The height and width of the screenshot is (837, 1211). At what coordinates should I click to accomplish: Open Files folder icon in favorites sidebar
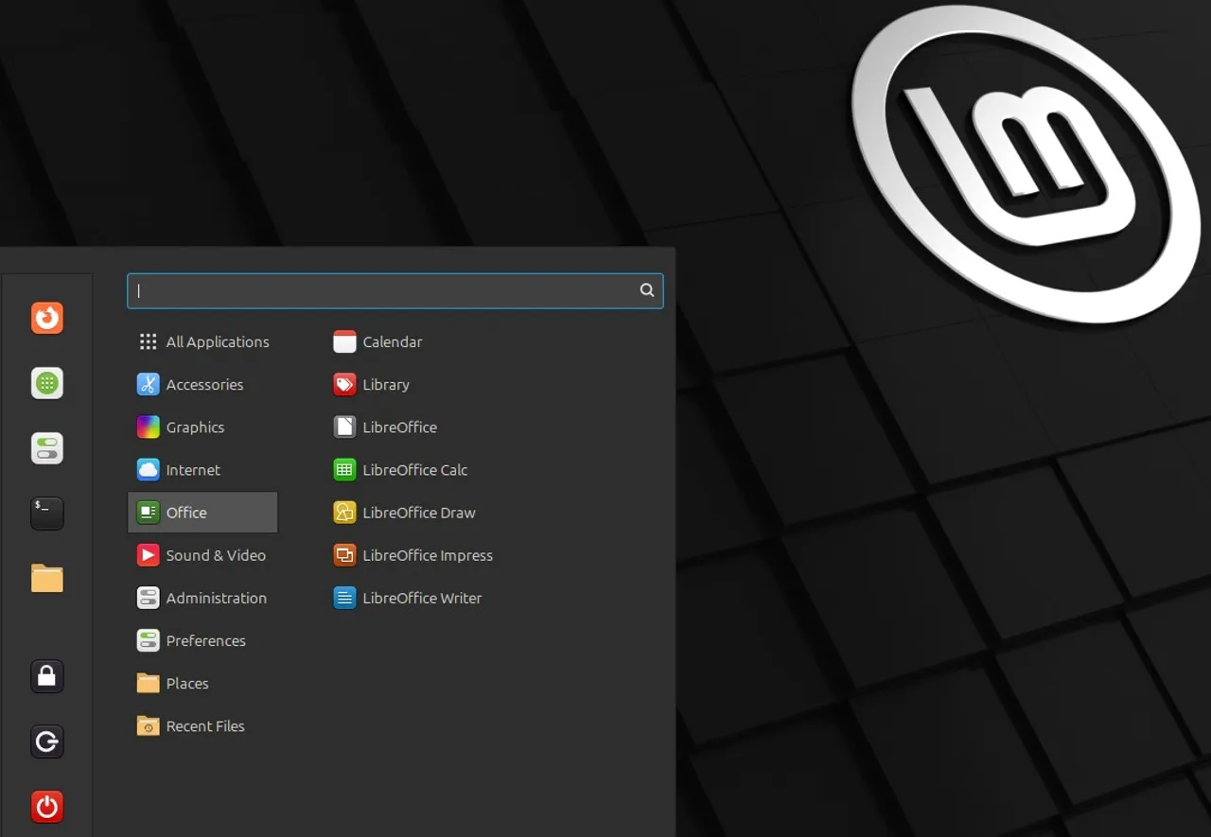[x=47, y=579]
